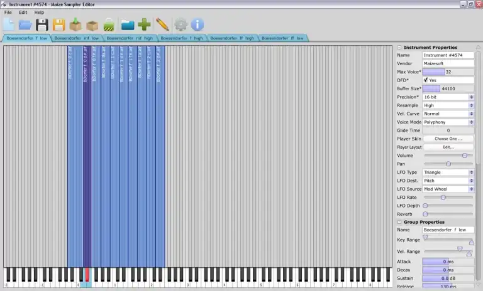
Task: Switch to the Boesendorfer mf high tab
Action: (130, 38)
